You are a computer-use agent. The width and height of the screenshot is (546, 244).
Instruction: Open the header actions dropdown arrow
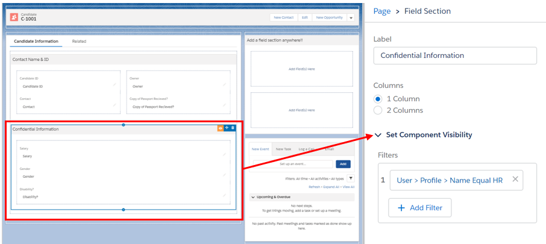[x=351, y=17]
